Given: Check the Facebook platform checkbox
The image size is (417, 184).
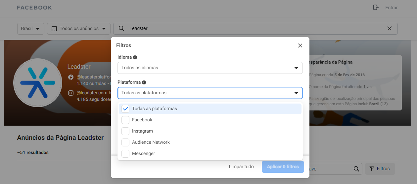Looking at the screenshot, I should click(x=125, y=120).
